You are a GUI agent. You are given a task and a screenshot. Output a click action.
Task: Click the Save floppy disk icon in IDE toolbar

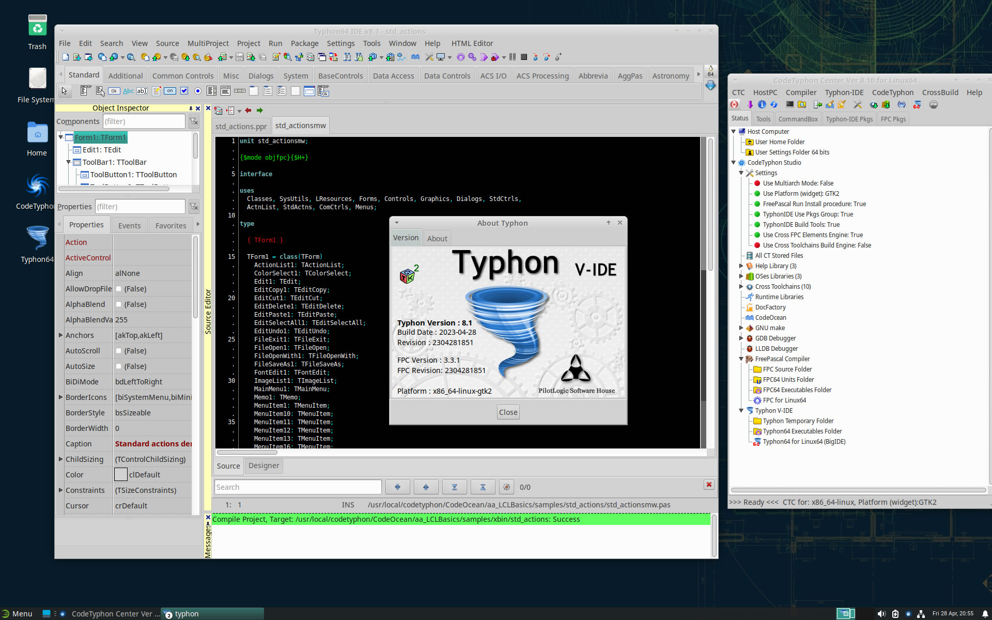point(240,57)
